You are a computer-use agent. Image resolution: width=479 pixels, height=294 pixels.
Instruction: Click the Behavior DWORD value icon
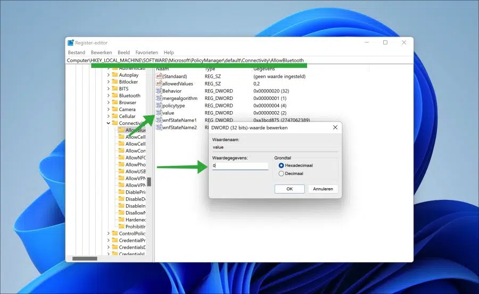(x=159, y=91)
